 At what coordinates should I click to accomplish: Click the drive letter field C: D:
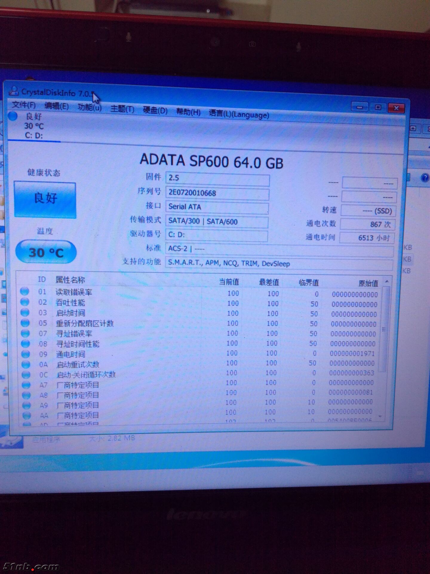[x=216, y=235]
